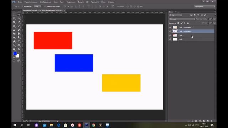Screen dimensions: 228x128
Task: Open the Редактирование menu
Action: tap(31, 2)
